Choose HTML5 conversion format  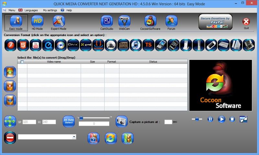point(23,45)
